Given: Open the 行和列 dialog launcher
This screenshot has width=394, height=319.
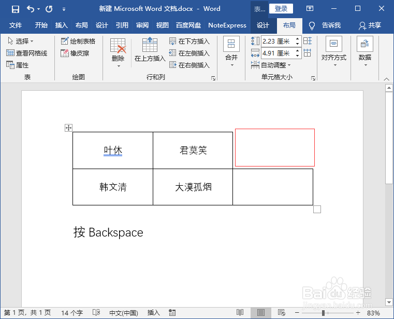Looking at the screenshot, I should point(213,78).
